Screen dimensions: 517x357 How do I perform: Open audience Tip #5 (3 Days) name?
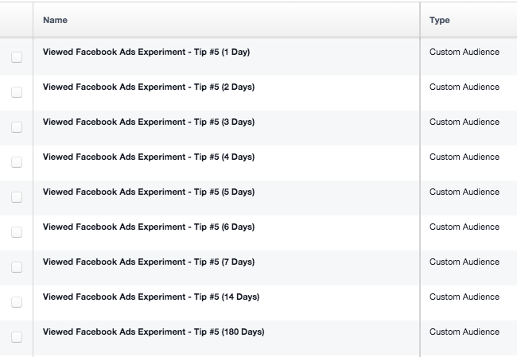point(149,122)
